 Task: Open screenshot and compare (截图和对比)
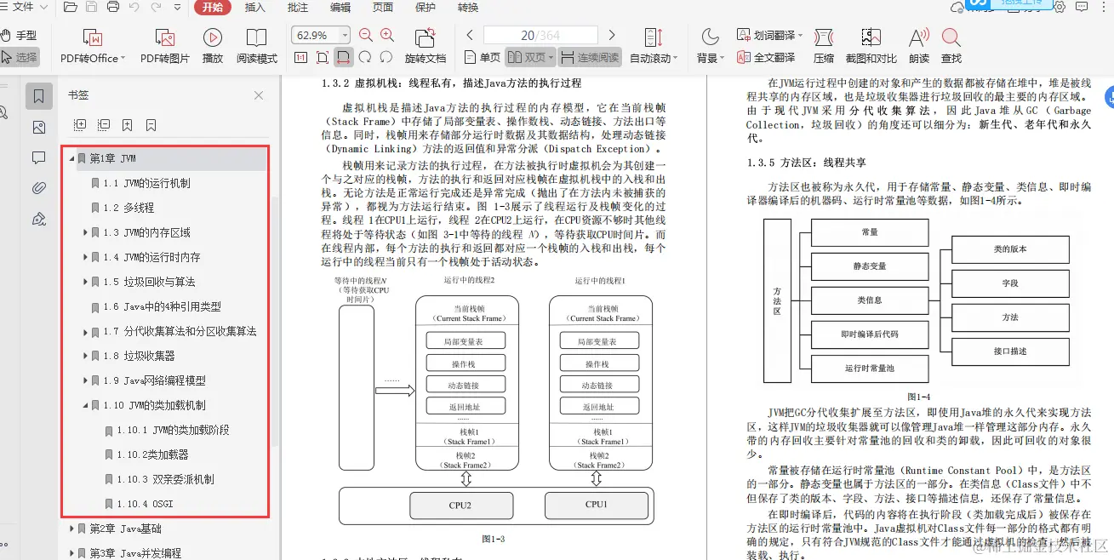pyautogui.click(x=870, y=45)
